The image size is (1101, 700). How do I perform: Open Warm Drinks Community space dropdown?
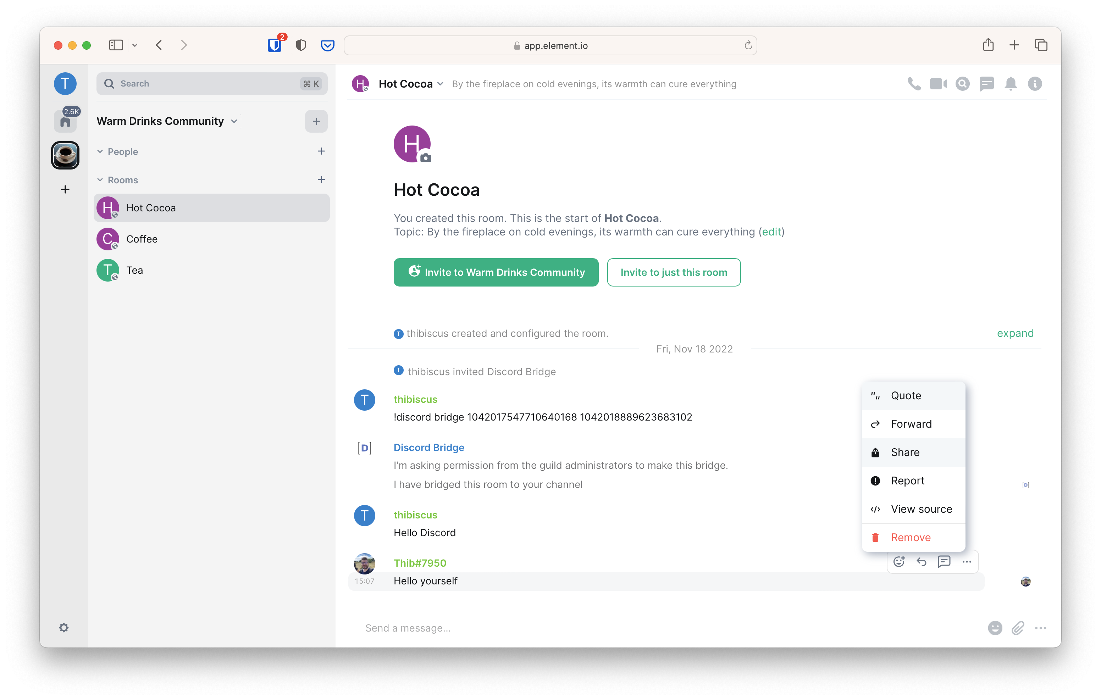234,121
